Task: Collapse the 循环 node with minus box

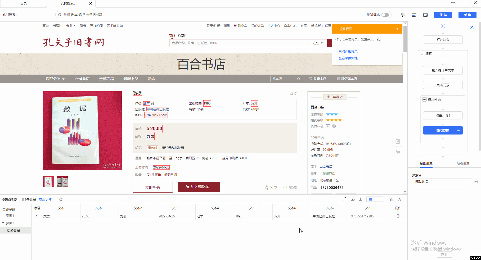Action: [x=422, y=54]
